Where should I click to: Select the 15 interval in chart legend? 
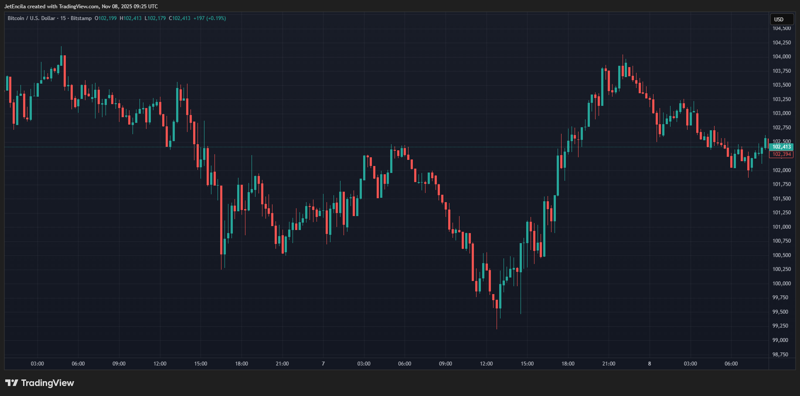63,18
